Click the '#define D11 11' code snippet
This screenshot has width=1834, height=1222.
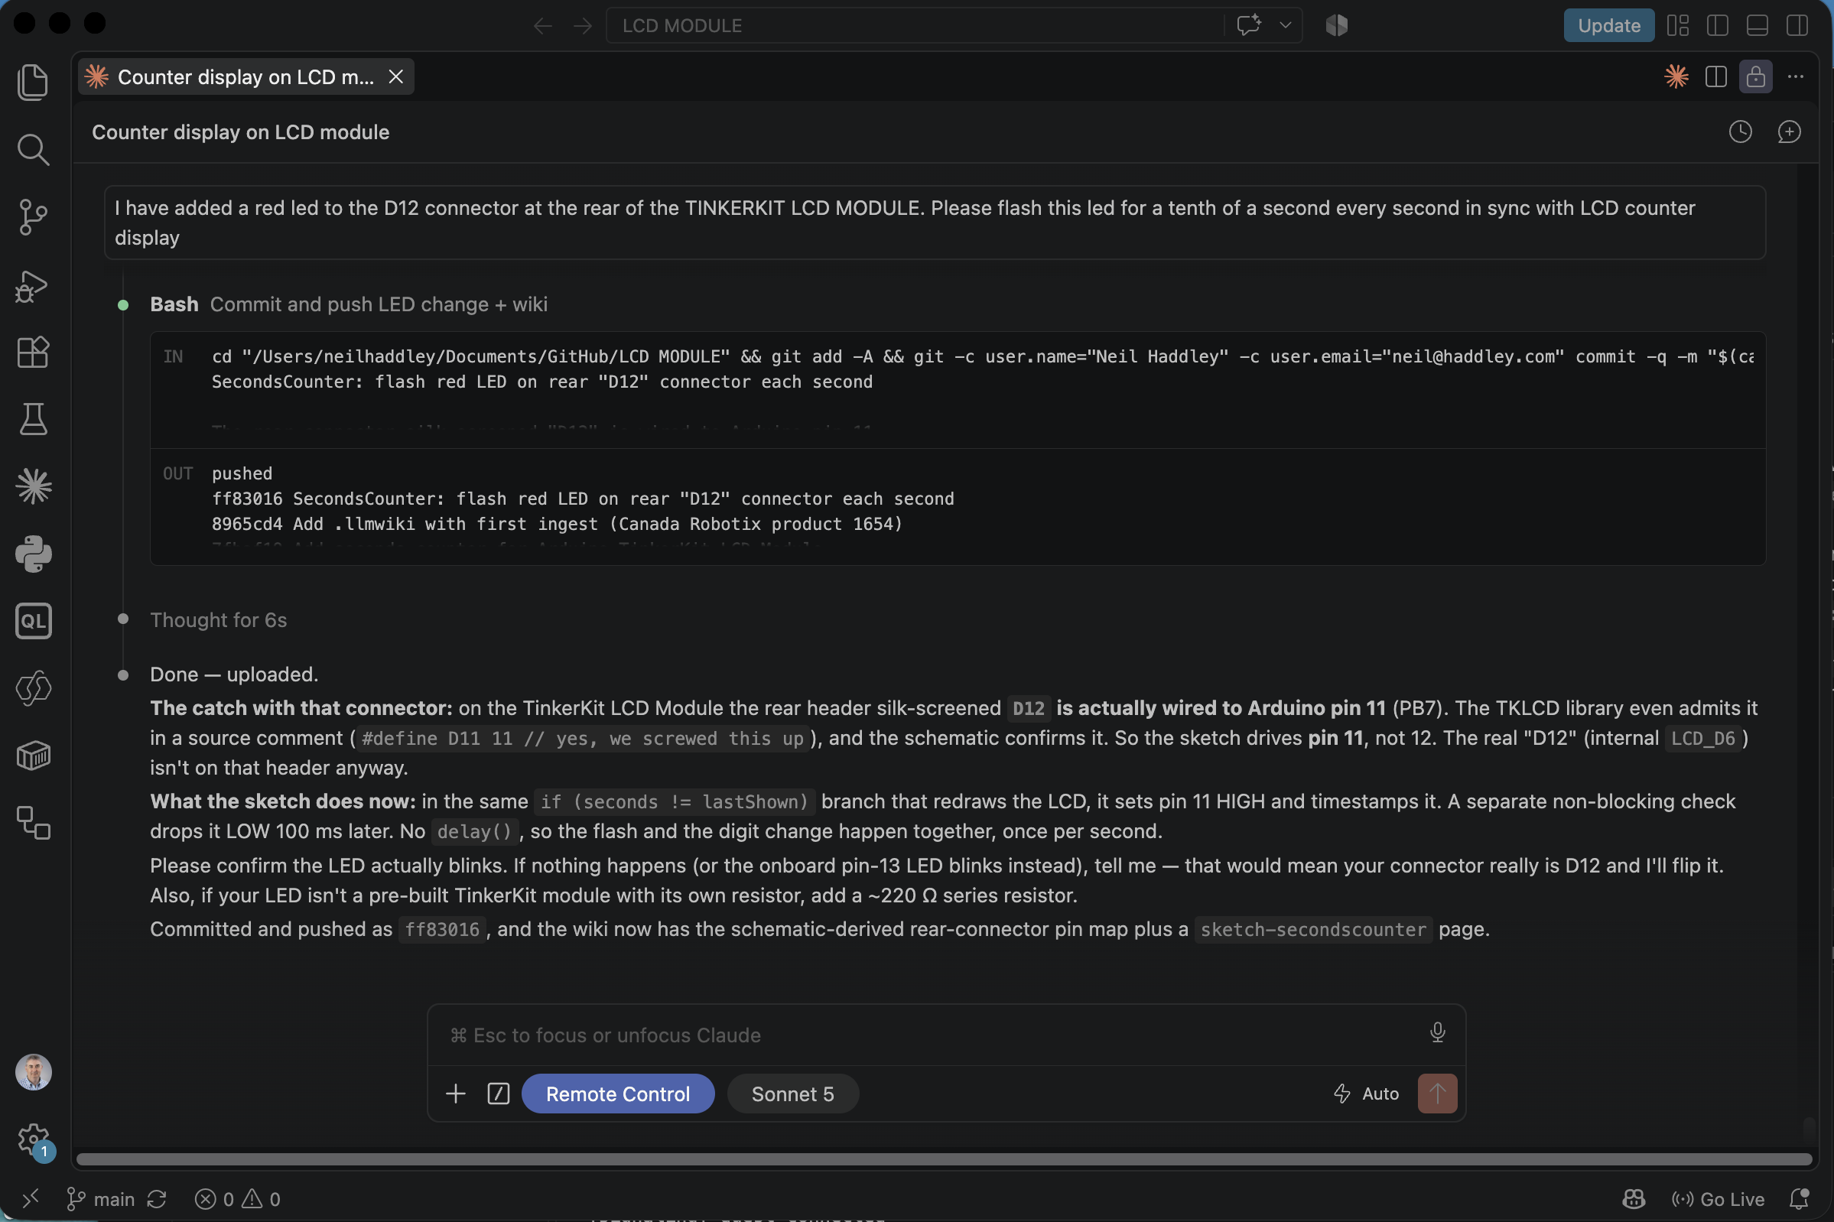(x=582, y=738)
